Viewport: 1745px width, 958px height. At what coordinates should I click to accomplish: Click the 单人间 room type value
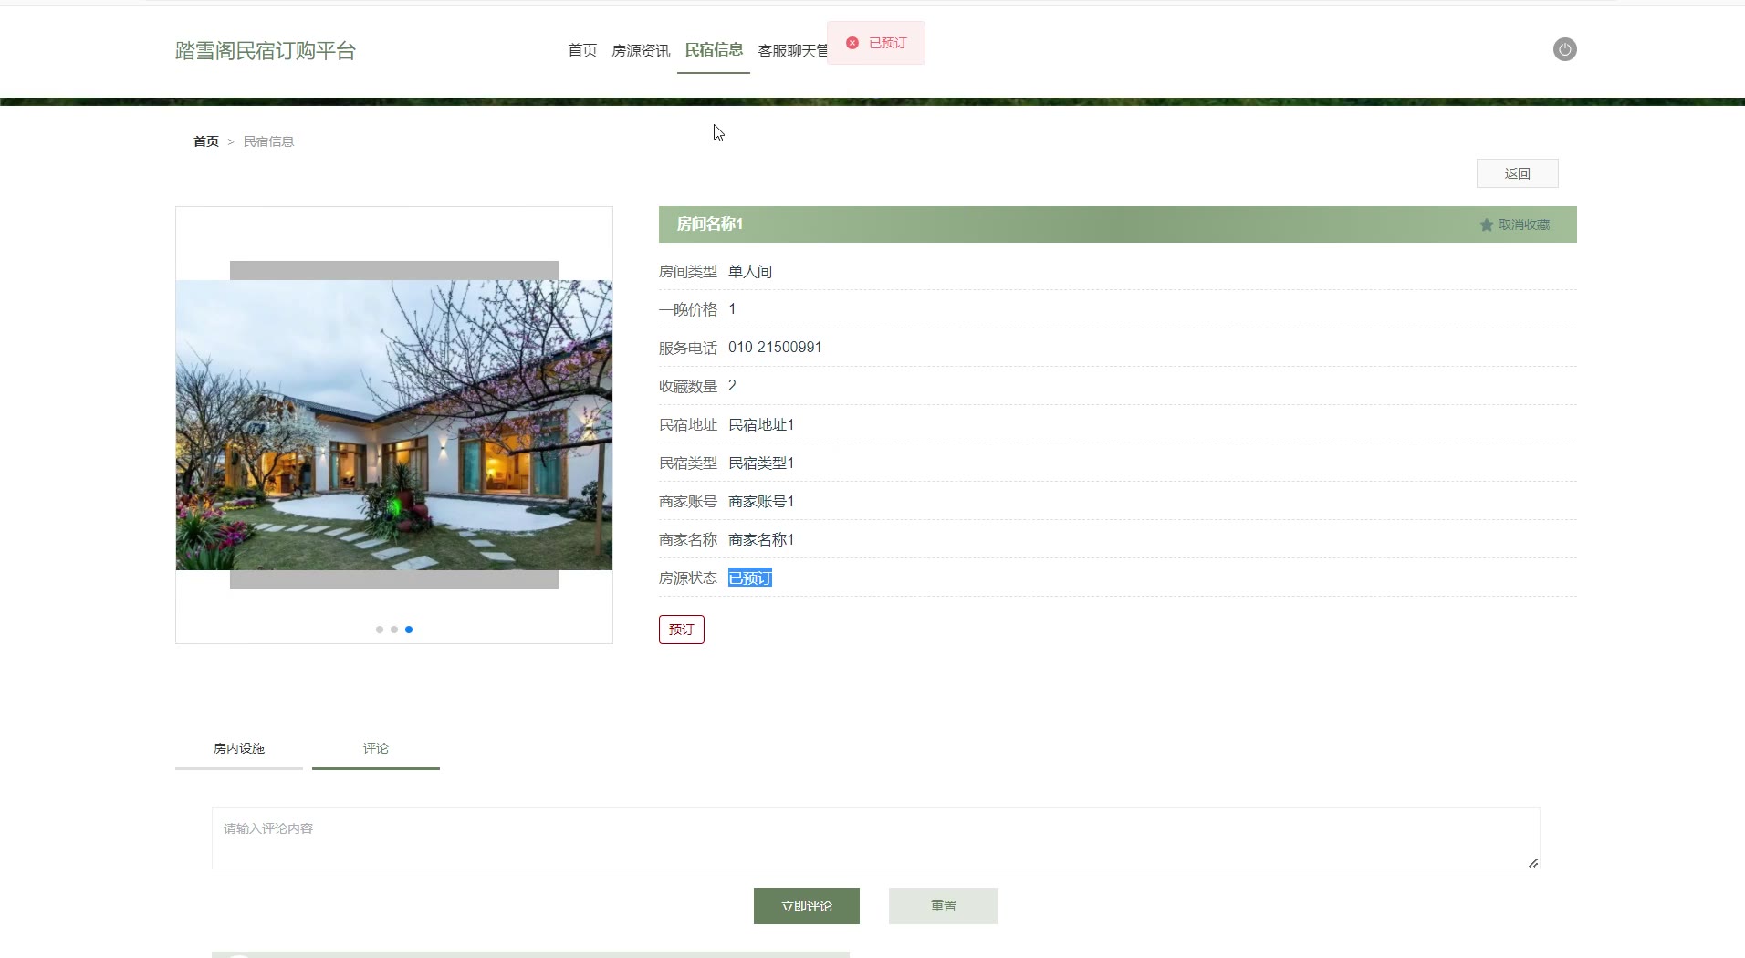(750, 272)
